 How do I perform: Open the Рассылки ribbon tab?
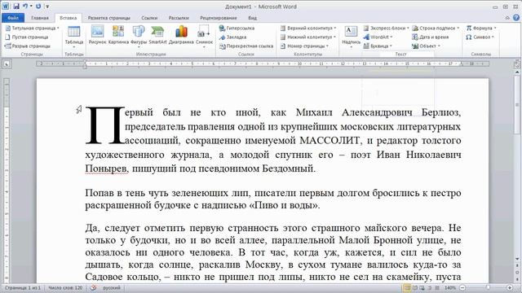click(179, 18)
